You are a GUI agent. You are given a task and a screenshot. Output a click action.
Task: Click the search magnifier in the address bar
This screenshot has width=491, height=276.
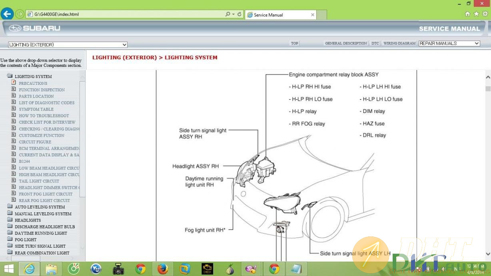[x=228, y=14]
